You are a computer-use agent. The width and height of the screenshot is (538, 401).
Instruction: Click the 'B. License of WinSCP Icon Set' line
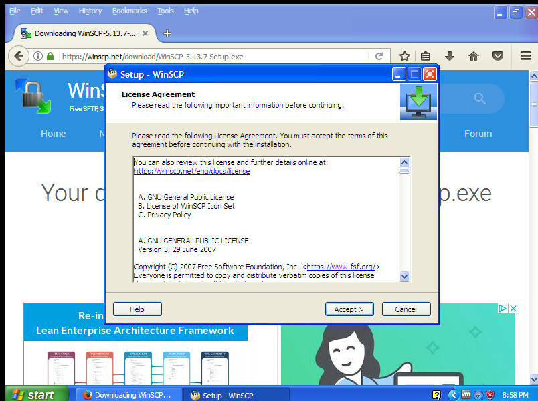pyautogui.click(x=186, y=206)
